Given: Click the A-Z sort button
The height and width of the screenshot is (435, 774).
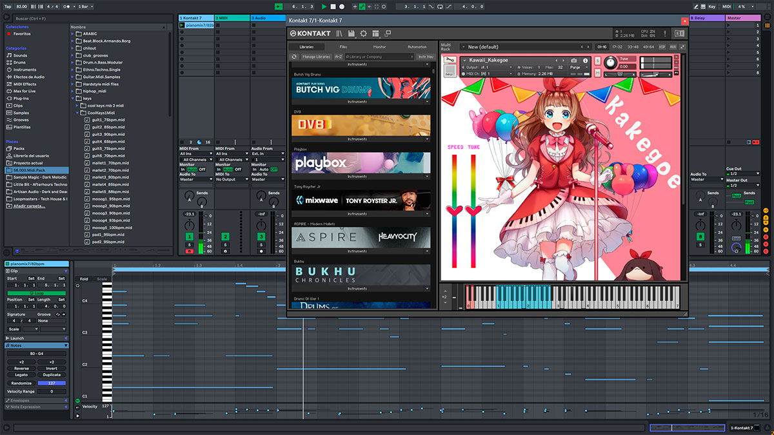Looking at the screenshot, I should (339, 57).
